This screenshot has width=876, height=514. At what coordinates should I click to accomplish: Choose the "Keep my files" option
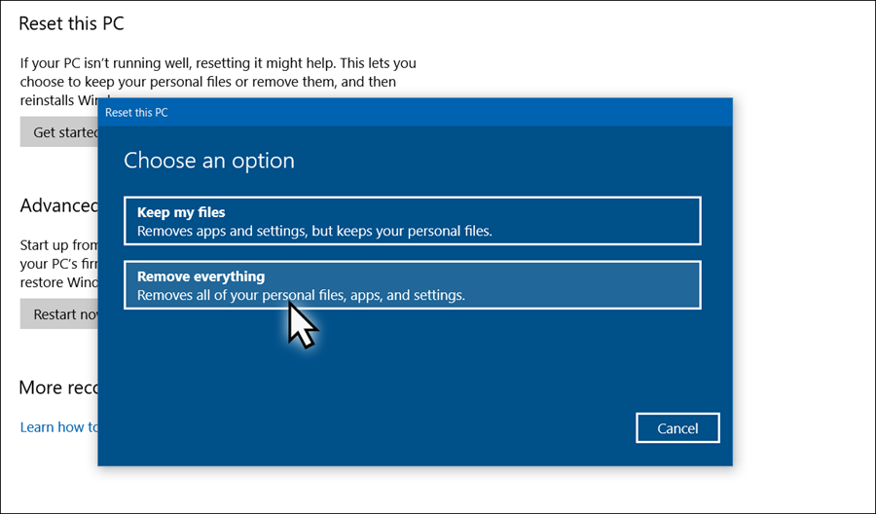pyautogui.click(x=412, y=221)
